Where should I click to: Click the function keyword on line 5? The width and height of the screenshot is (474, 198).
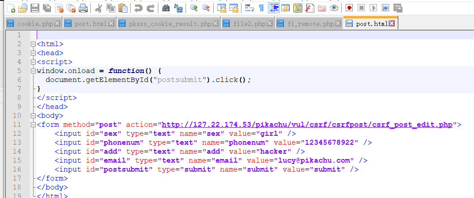[x=127, y=71]
